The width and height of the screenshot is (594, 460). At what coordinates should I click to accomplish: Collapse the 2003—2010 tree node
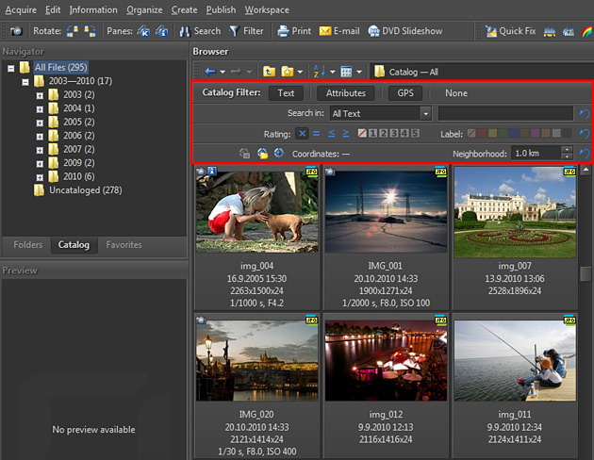point(25,82)
